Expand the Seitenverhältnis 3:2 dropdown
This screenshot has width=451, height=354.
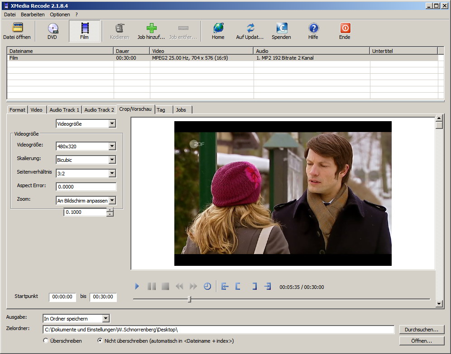click(112, 173)
